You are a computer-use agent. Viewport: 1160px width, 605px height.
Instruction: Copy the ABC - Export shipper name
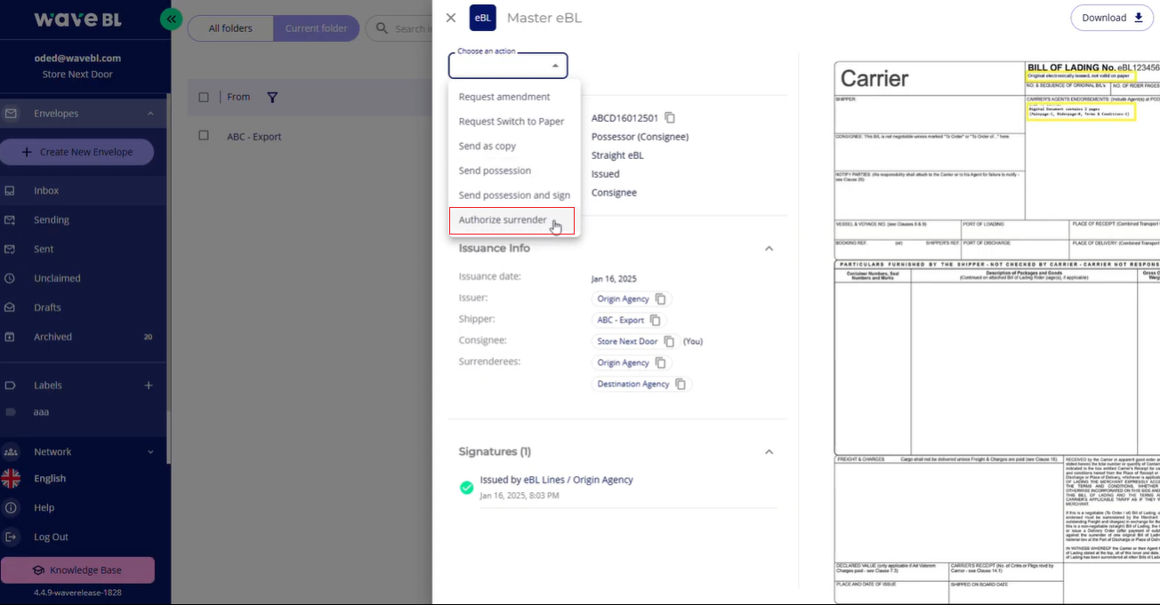click(655, 320)
